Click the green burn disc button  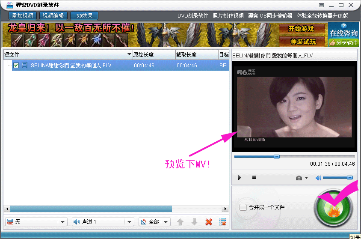click(333, 208)
